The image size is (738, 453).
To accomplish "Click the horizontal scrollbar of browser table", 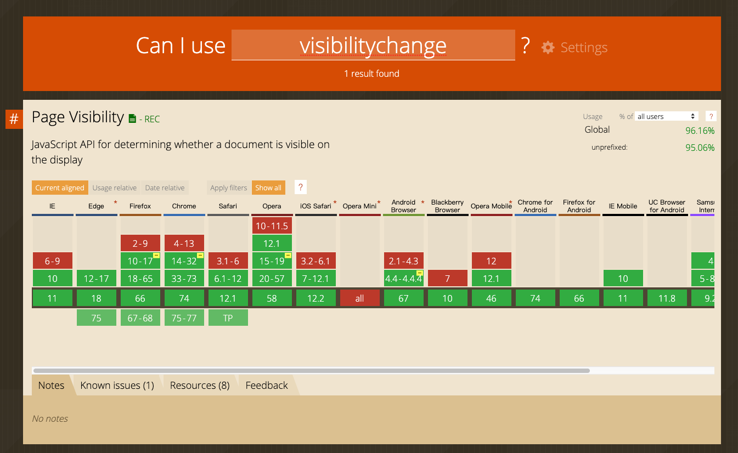I will (x=311, y=371).
